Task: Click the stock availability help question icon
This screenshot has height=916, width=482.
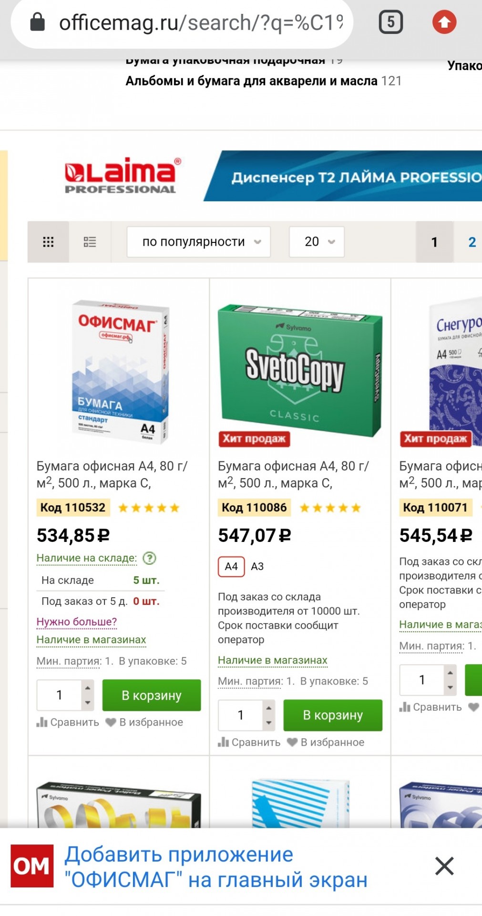Action: tap(150, 558)
